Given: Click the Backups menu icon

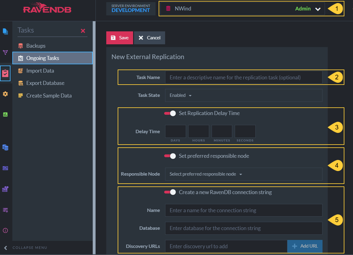Looking at the screenshot, I should [21, 46].
